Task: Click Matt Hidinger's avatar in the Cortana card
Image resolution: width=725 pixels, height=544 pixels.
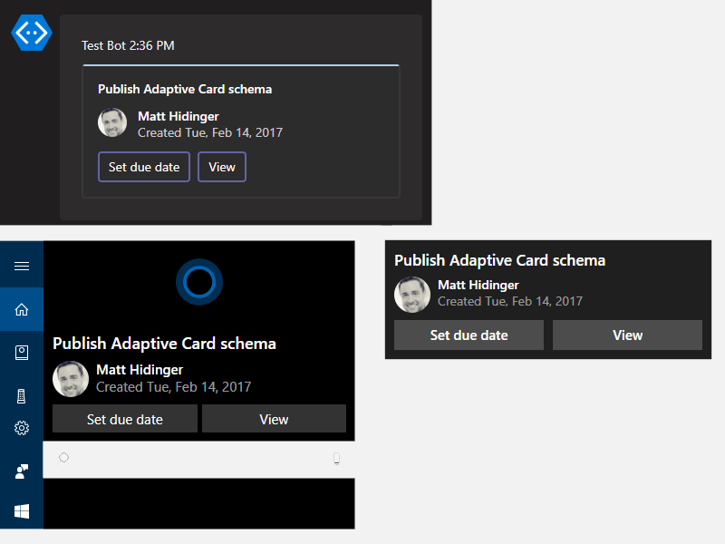Action: [x=70, y=379]
